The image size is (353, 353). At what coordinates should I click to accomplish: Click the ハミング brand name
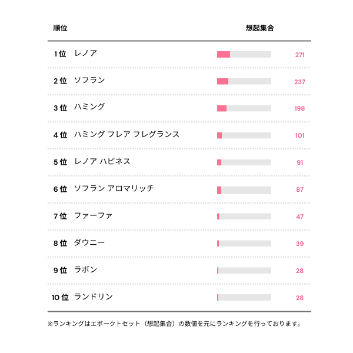[89, 108]
